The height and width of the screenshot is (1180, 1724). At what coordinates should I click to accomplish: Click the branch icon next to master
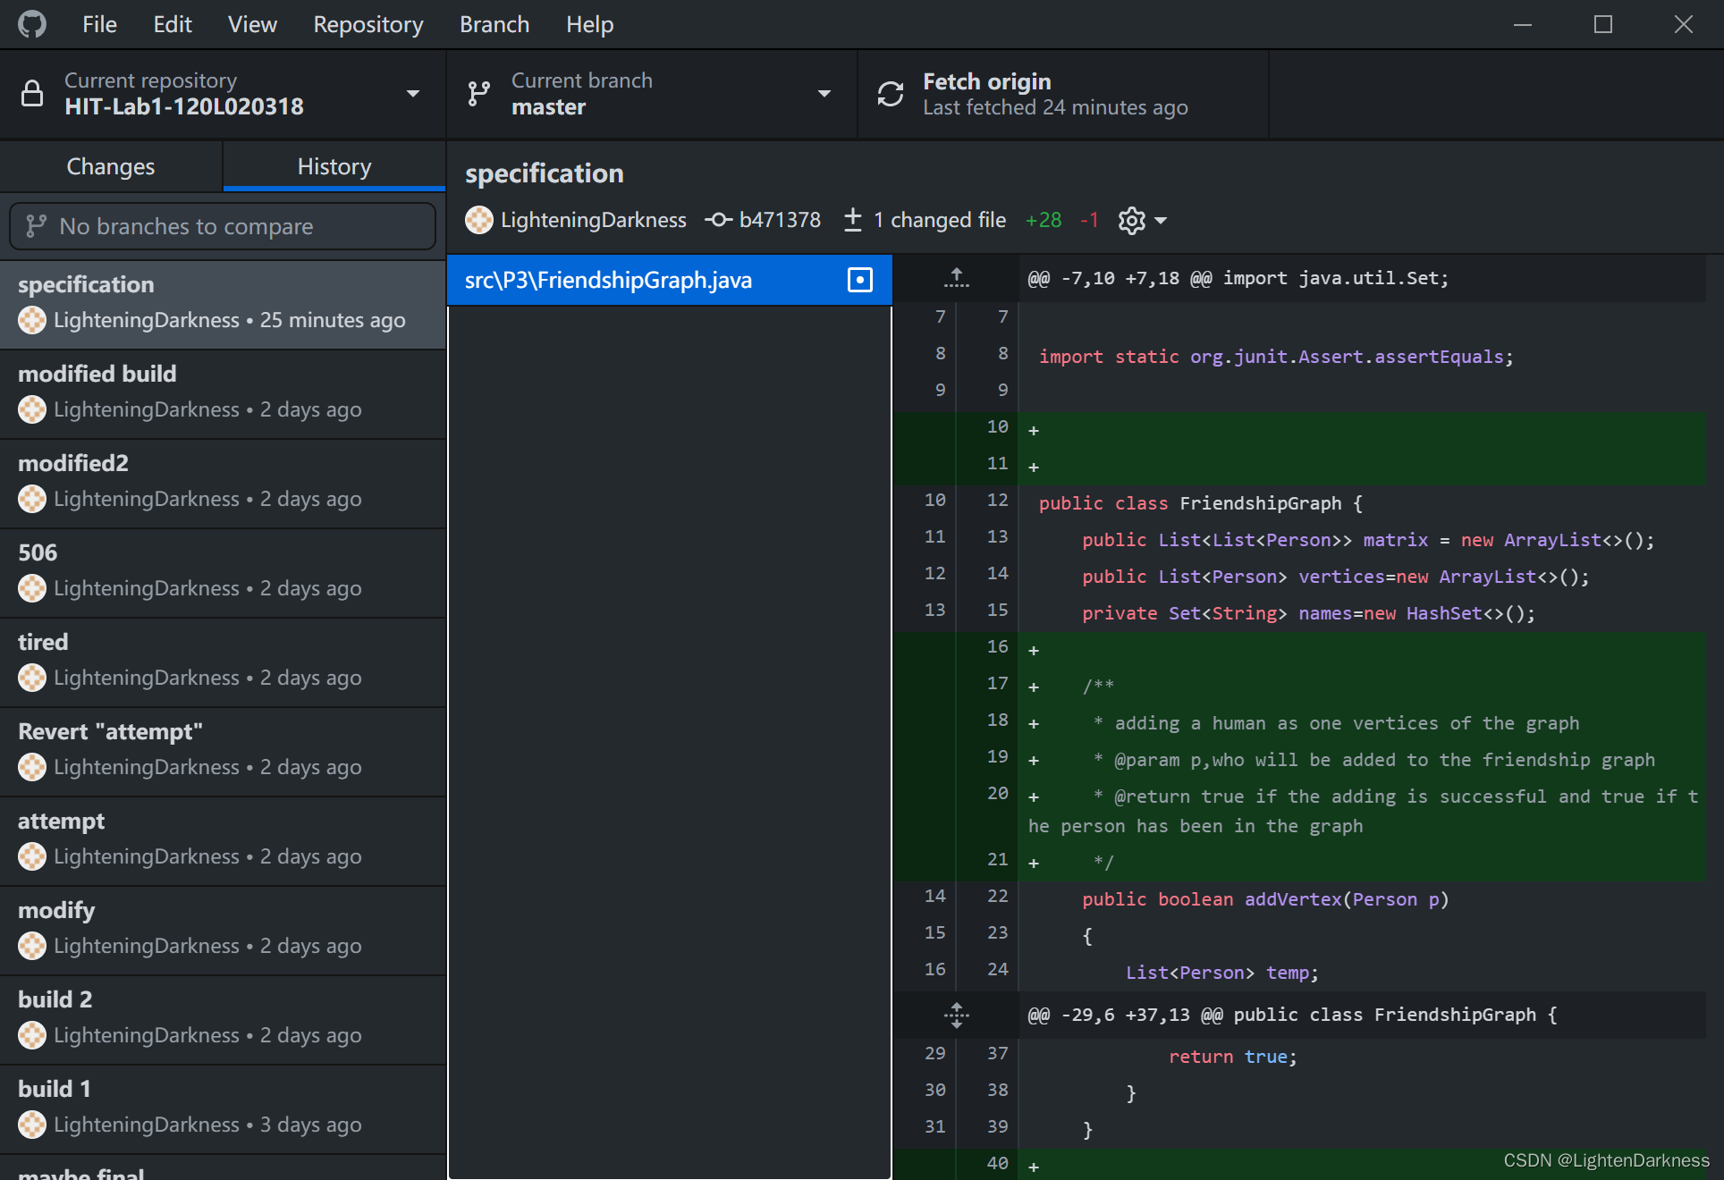pos(479,94)
